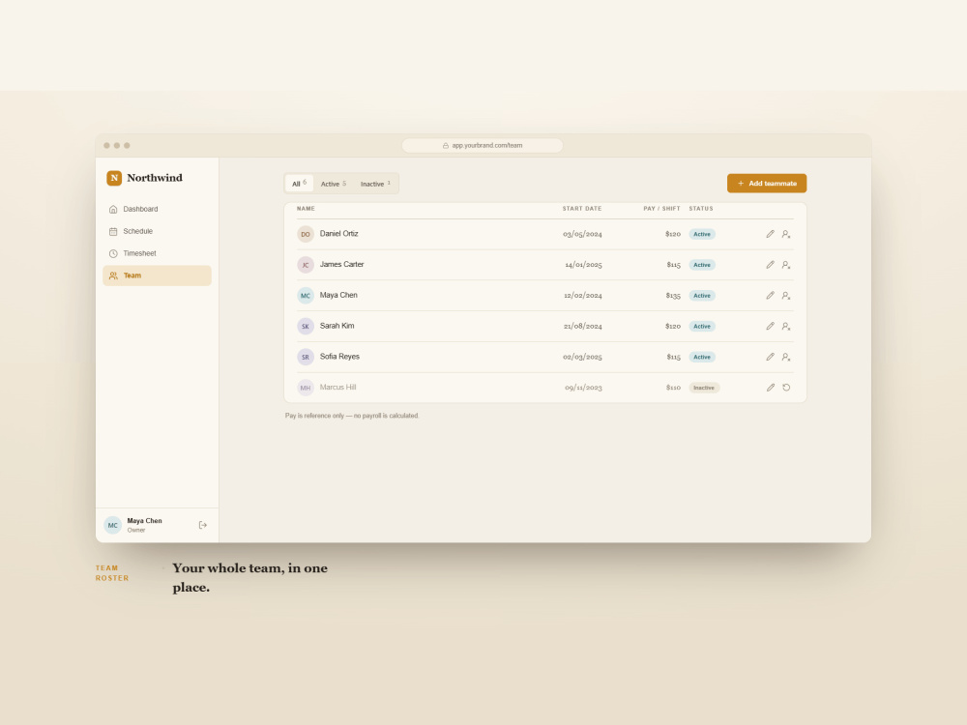The image size is (967, 725).
Task: Click the Name column header
Action: pos(306,209)
